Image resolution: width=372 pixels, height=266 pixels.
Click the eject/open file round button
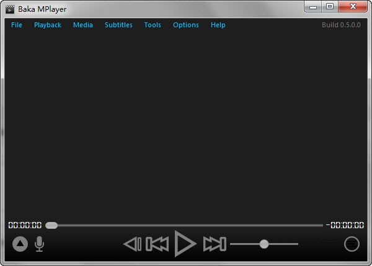click(x=20, y=244)
